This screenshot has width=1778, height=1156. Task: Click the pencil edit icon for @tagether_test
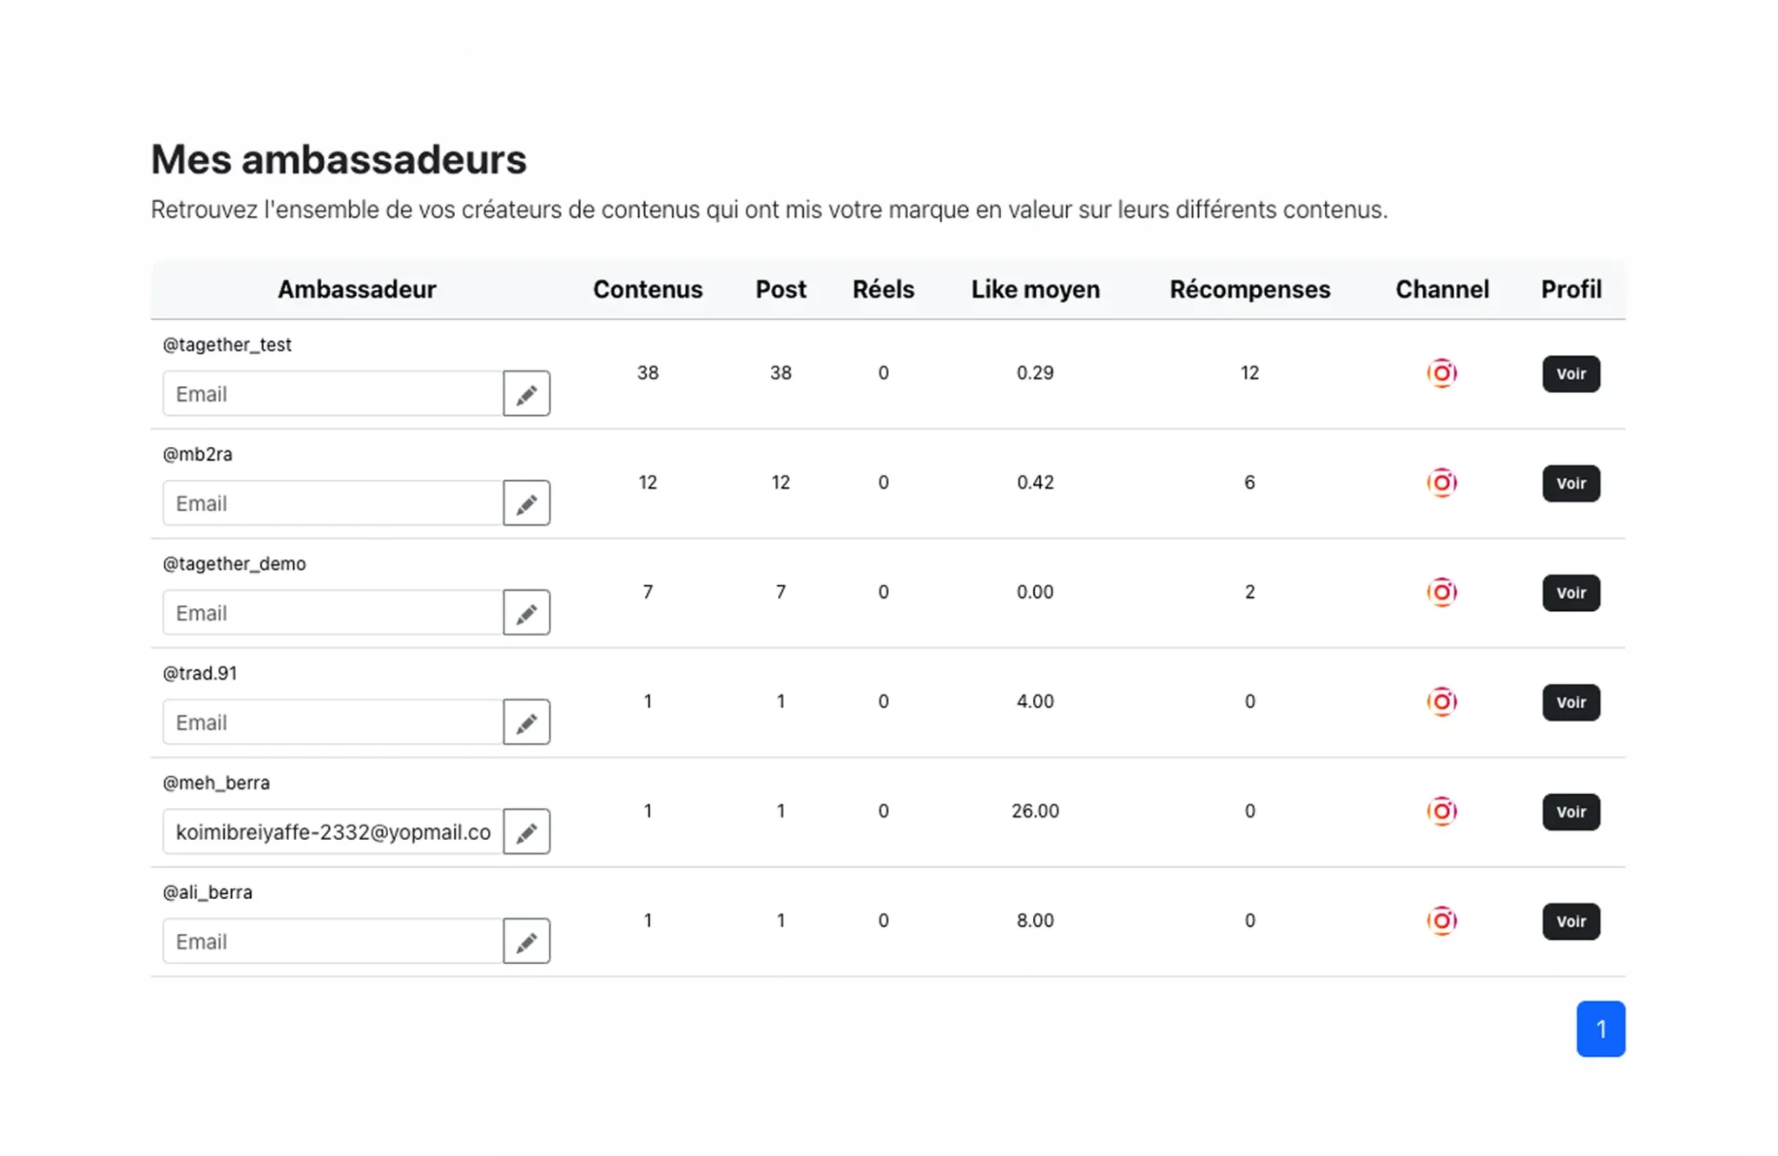click(x=526, y=394)
